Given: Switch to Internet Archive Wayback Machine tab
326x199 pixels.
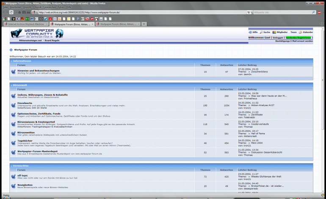Looking at the screenshot, I should (x=26, y=24).
